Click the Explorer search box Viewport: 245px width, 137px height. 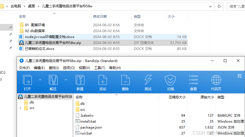tap(236, 6)
